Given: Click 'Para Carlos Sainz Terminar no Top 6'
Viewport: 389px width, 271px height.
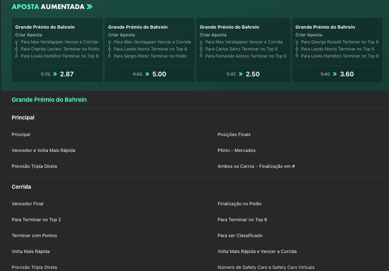Looking at the screenshot, I should (x=242, y=49).
